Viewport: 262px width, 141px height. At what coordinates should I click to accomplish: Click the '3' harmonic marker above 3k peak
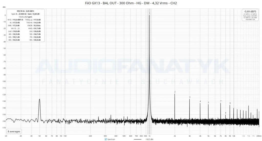[190, 97]
